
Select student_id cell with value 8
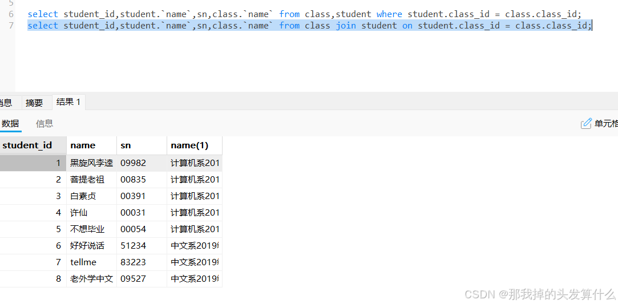click(x=33, y=279)
